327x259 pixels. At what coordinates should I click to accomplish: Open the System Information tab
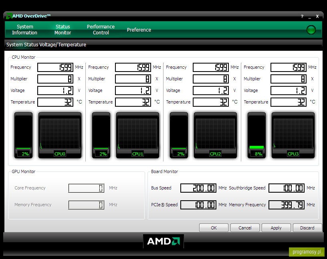[x=24, y=30]
